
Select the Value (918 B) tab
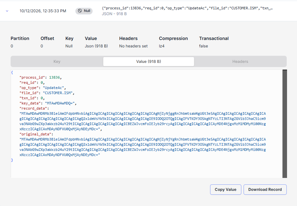point(149,62)
